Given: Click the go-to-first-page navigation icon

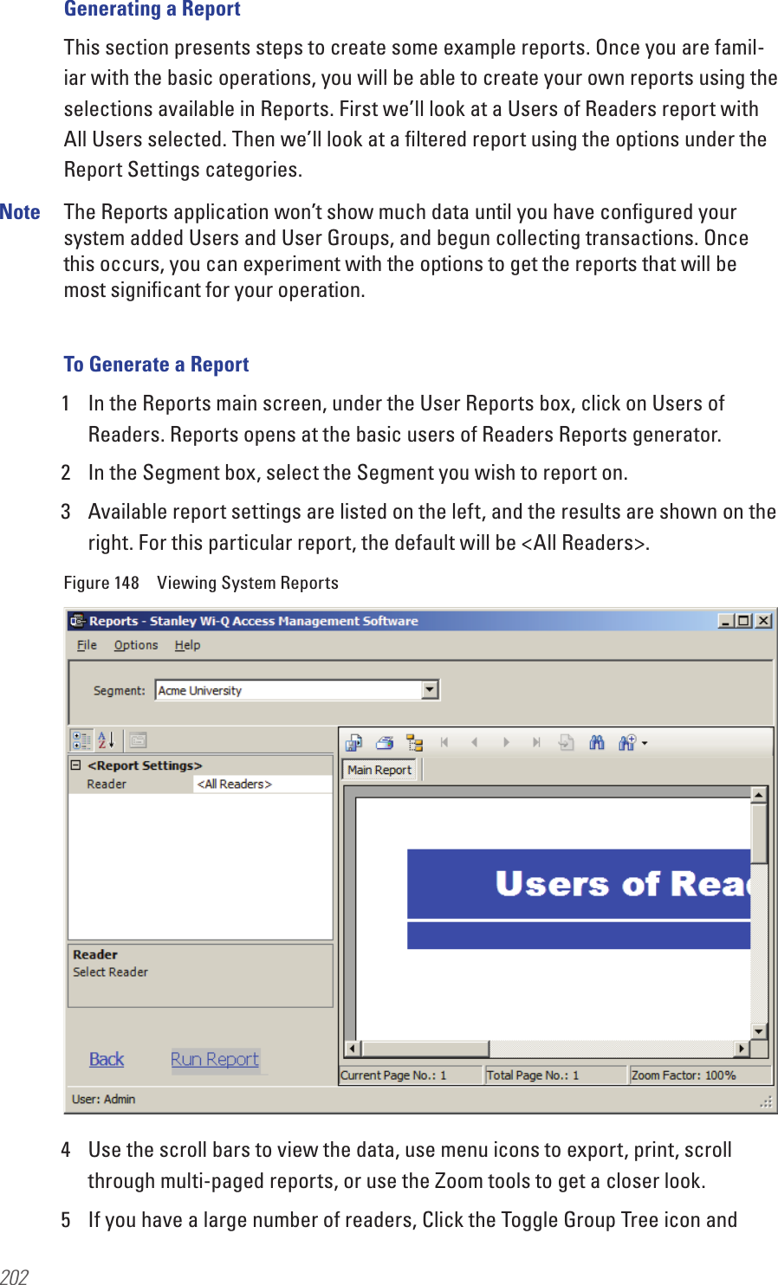Looking at the screenshot, I should [x=444, y=742].
